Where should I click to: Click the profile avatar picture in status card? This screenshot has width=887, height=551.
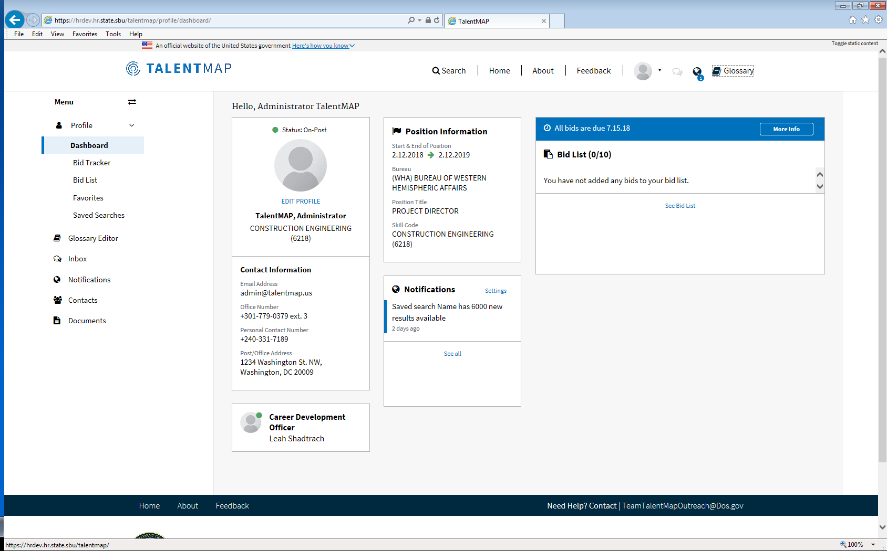[301, 165]
